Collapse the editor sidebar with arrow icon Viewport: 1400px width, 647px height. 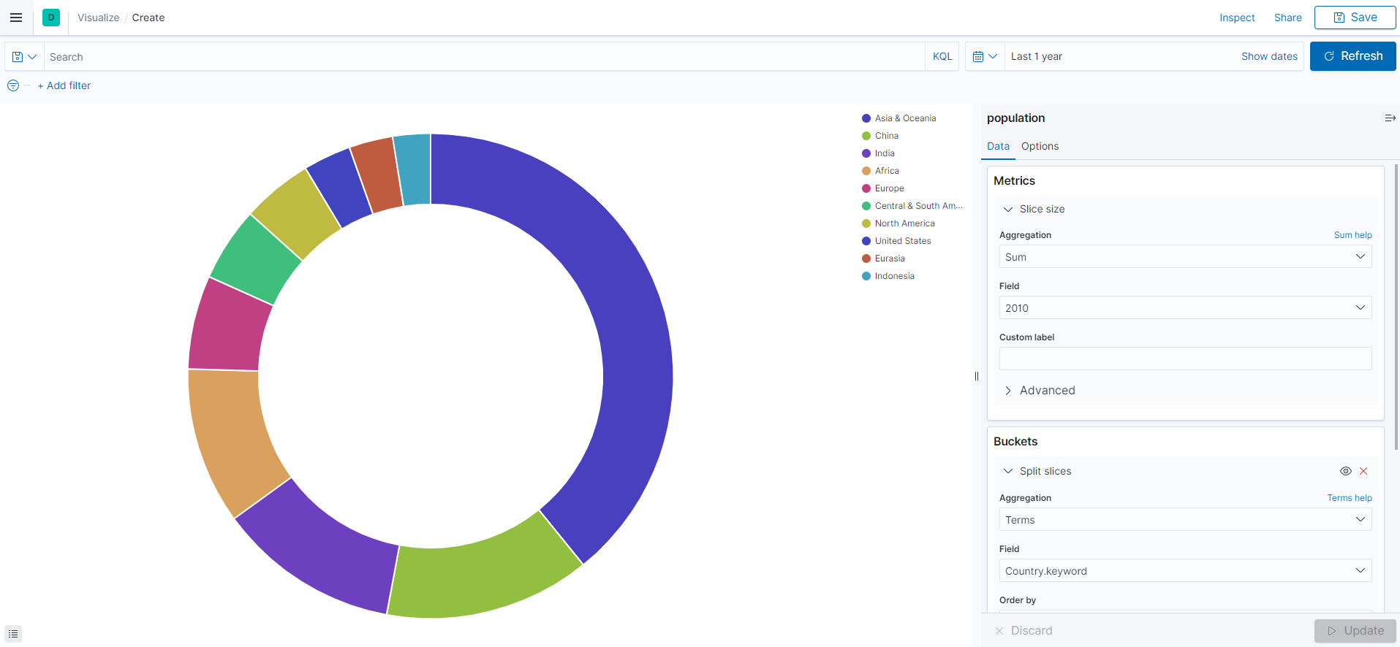click(x=1390, y=118)
